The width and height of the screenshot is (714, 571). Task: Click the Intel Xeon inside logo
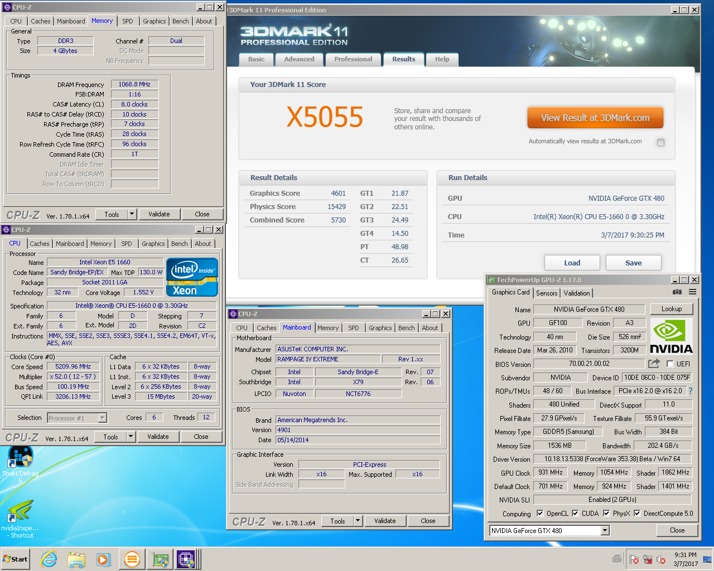tap(192, 277)
